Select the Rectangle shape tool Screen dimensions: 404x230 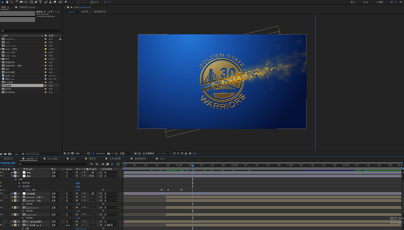click(32, 2)
